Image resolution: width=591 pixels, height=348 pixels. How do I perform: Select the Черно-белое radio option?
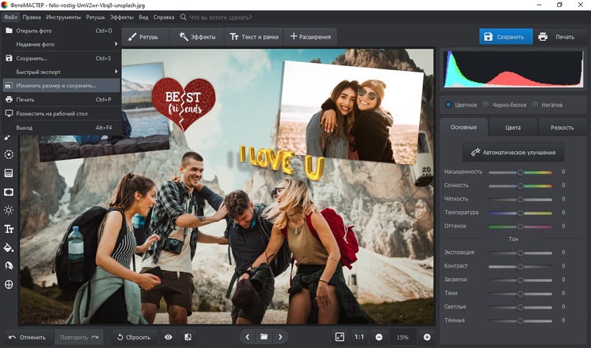tap(505, 105)
